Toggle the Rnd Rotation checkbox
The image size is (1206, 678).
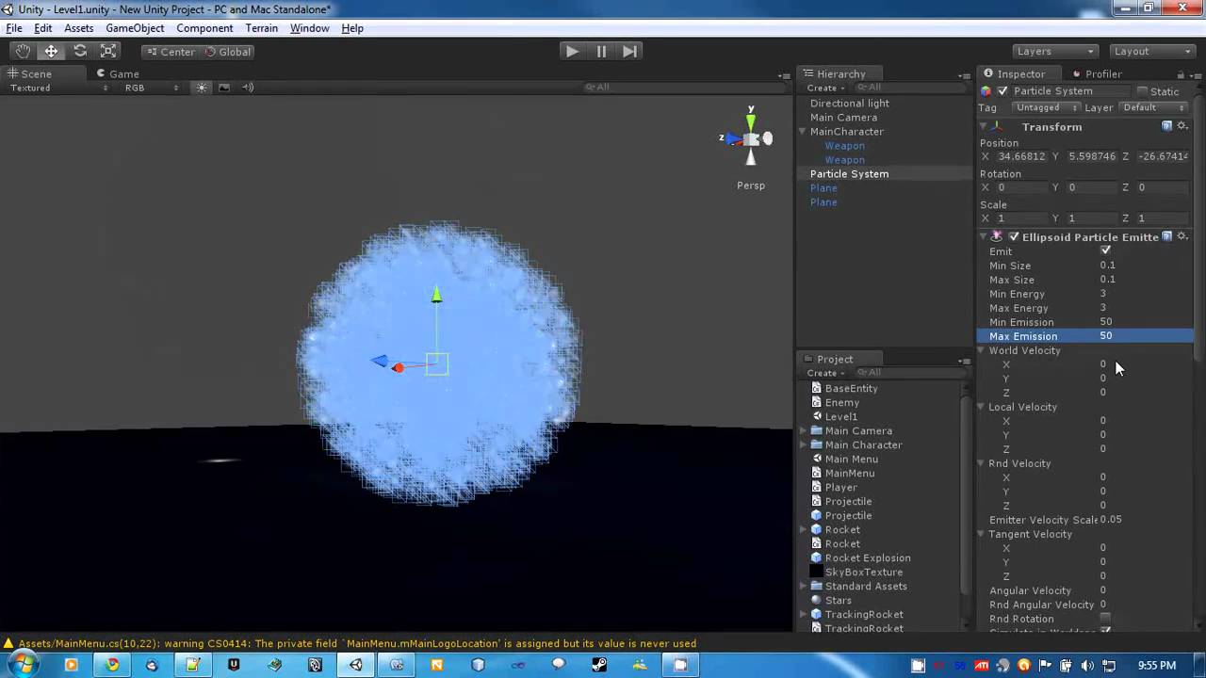pos(1105,619)
